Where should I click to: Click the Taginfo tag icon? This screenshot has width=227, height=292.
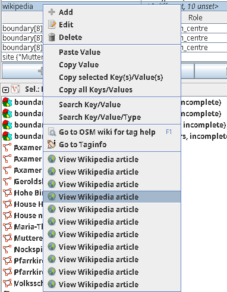point(52,144)
